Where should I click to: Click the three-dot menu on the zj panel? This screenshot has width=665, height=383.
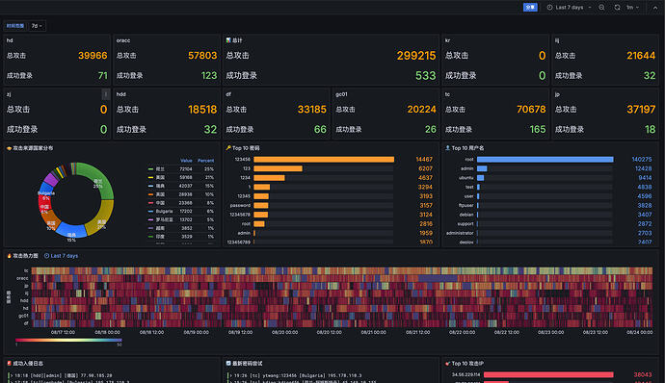click(x=106, y=94)
